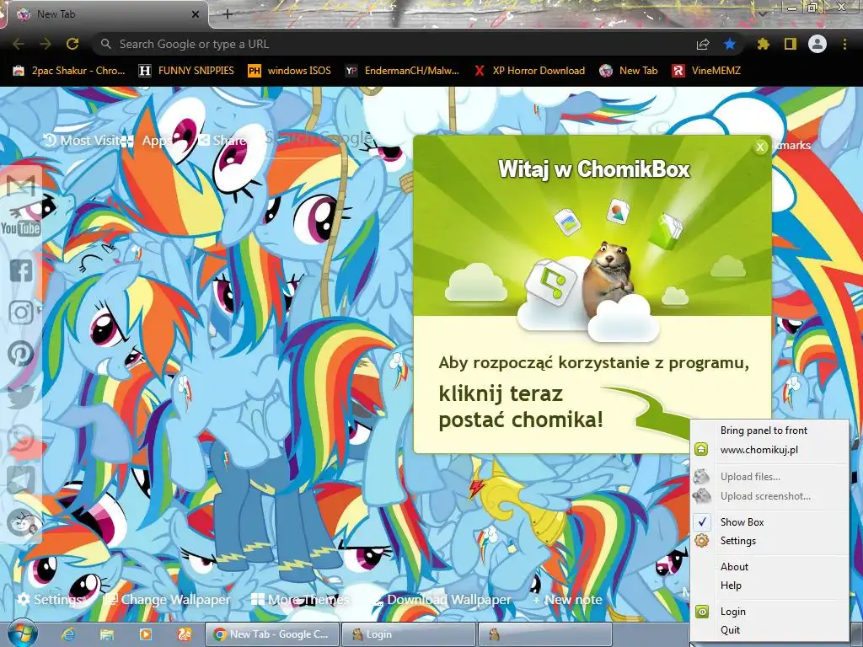
Task: Open WhatsApp sidebar shortcut
Action: pyautogui.click(x=21, y=438)
